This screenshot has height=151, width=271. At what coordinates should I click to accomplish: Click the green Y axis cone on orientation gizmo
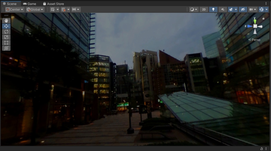[x=255, y=21]
